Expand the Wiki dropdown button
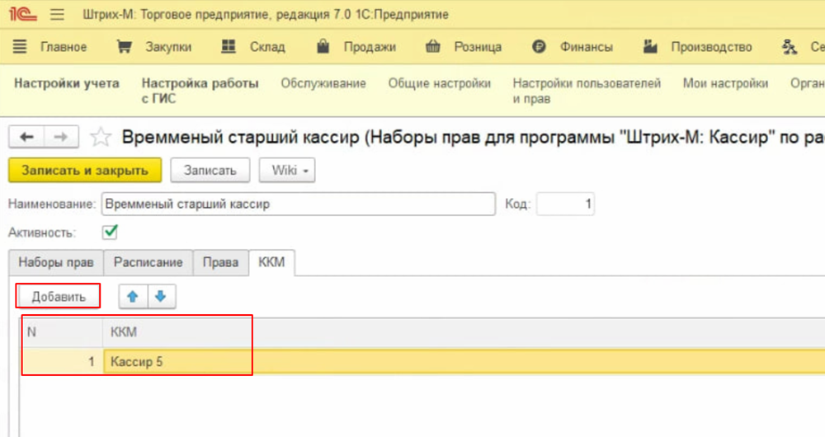The image size is (825, 437). 286,170
